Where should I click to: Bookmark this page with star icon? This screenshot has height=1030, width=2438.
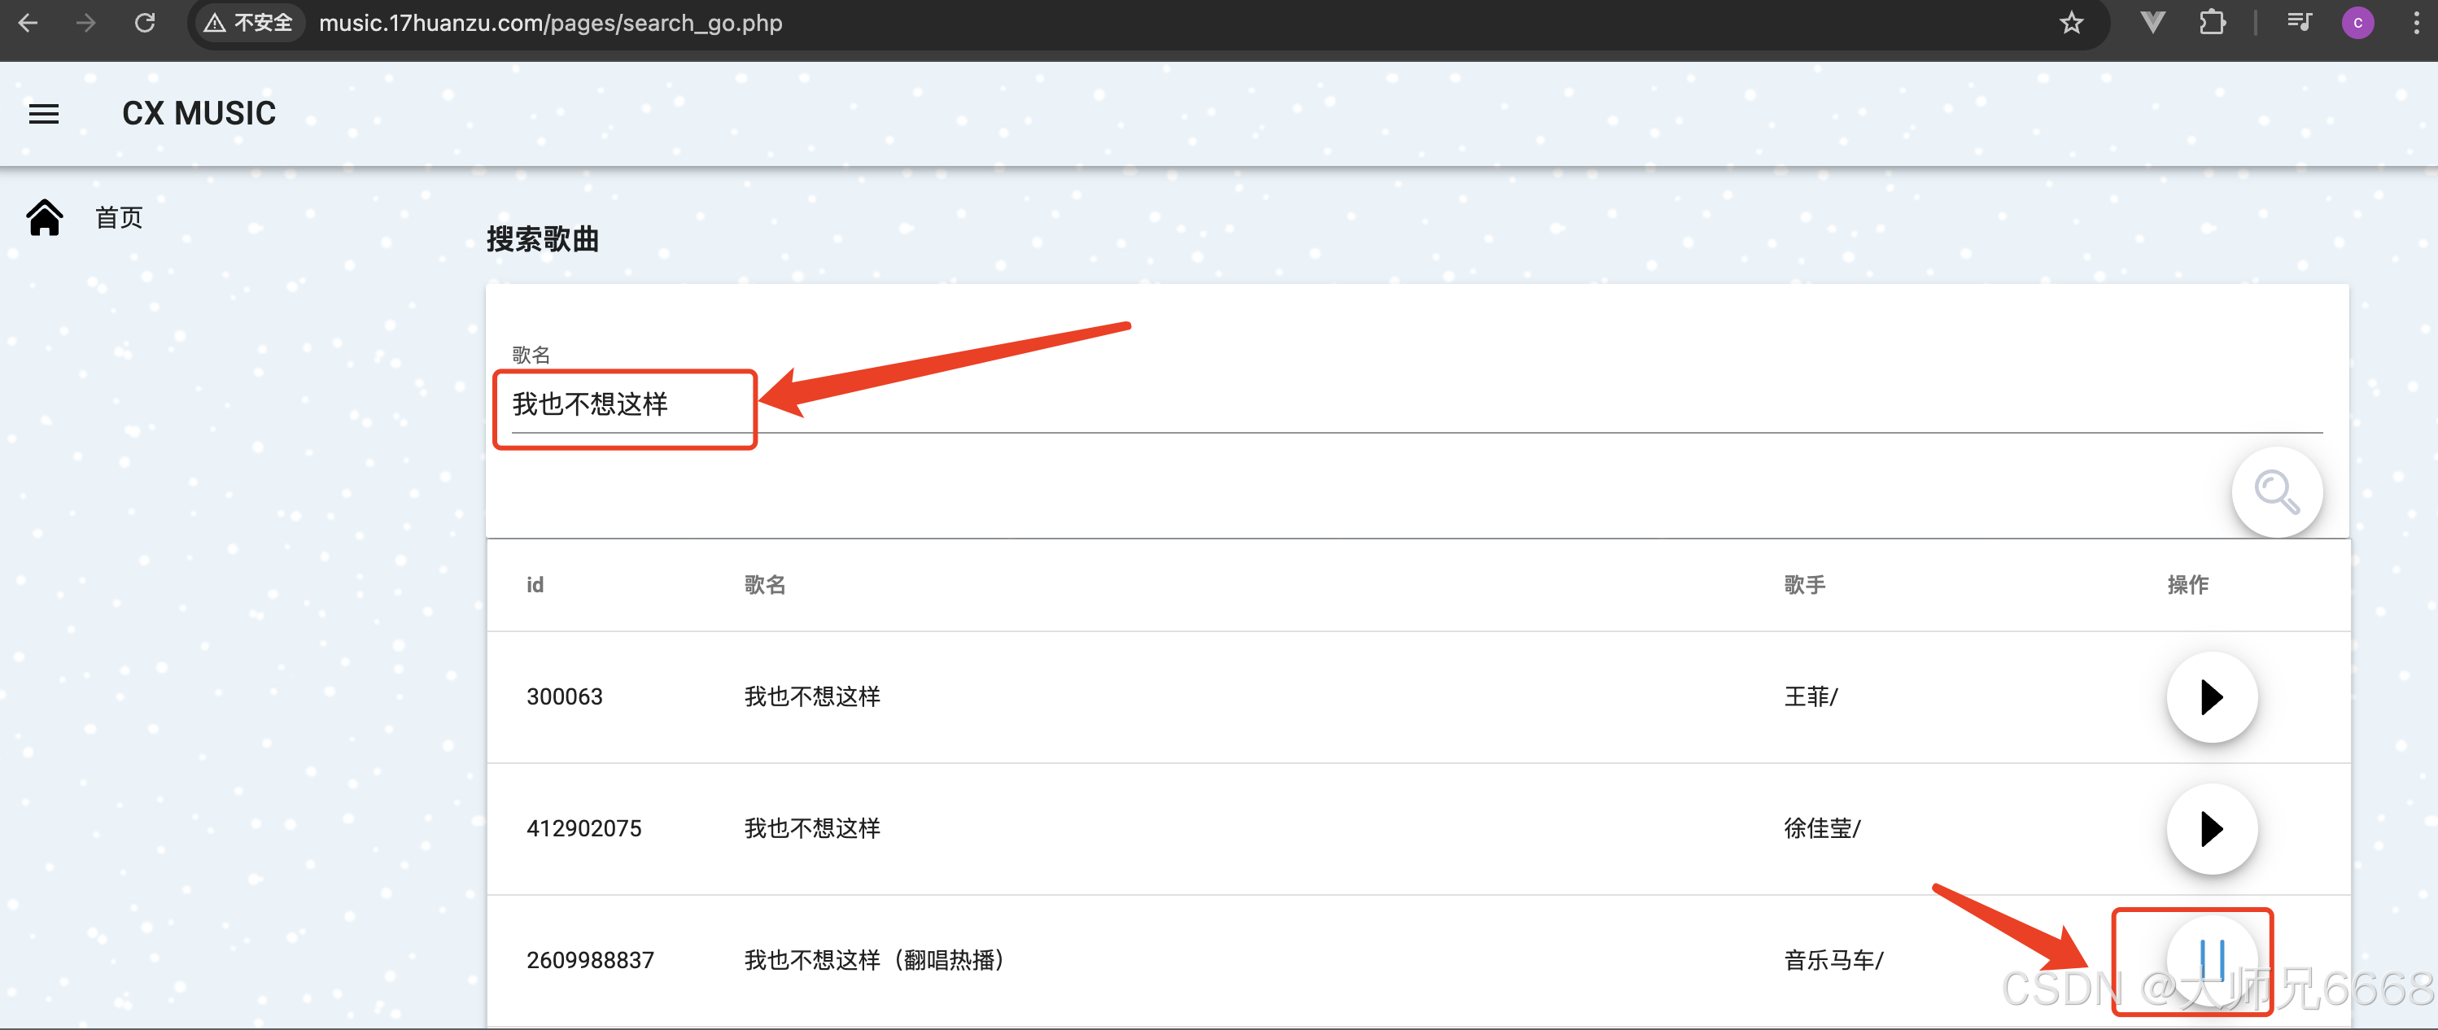click(2072, 23)
